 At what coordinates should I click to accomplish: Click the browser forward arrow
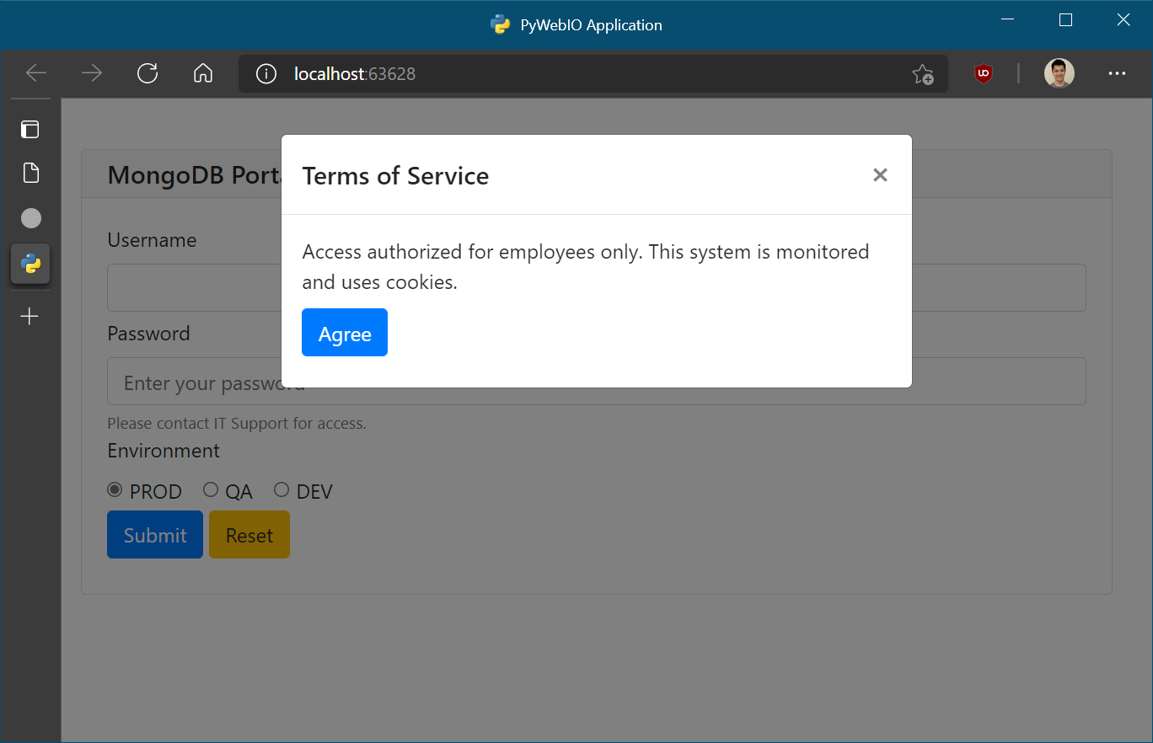(92, 73)
